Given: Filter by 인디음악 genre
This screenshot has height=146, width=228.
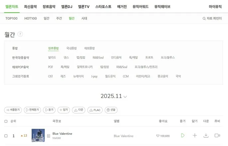Looking at the screenshot, I should [116, 57].
